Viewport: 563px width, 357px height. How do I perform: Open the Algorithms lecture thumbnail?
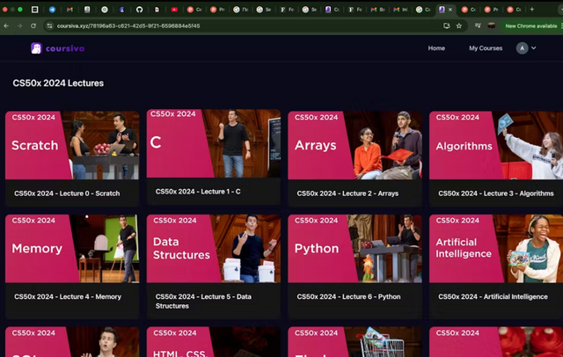point(496,145)
